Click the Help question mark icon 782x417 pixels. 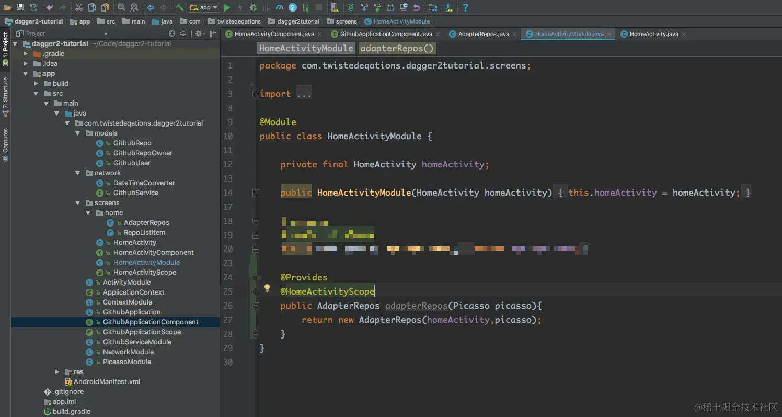[465, 7]
